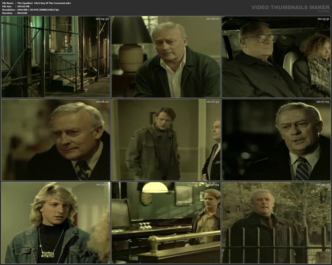Click the 'Duration' label in header
The height and width of the screenshot is (265, 332).
pyautogui.click(x=7, y=13)
